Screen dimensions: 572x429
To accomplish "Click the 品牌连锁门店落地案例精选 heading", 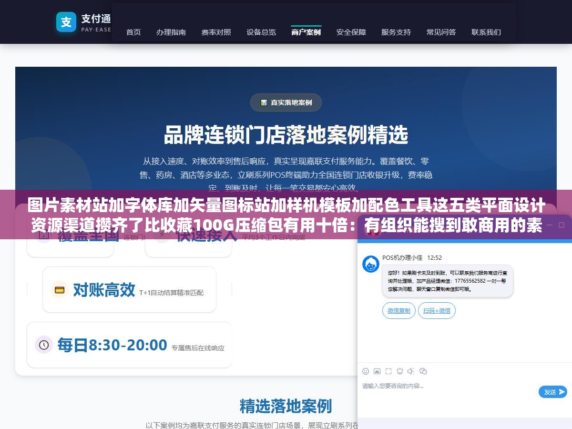I will (x=286, y=135).
